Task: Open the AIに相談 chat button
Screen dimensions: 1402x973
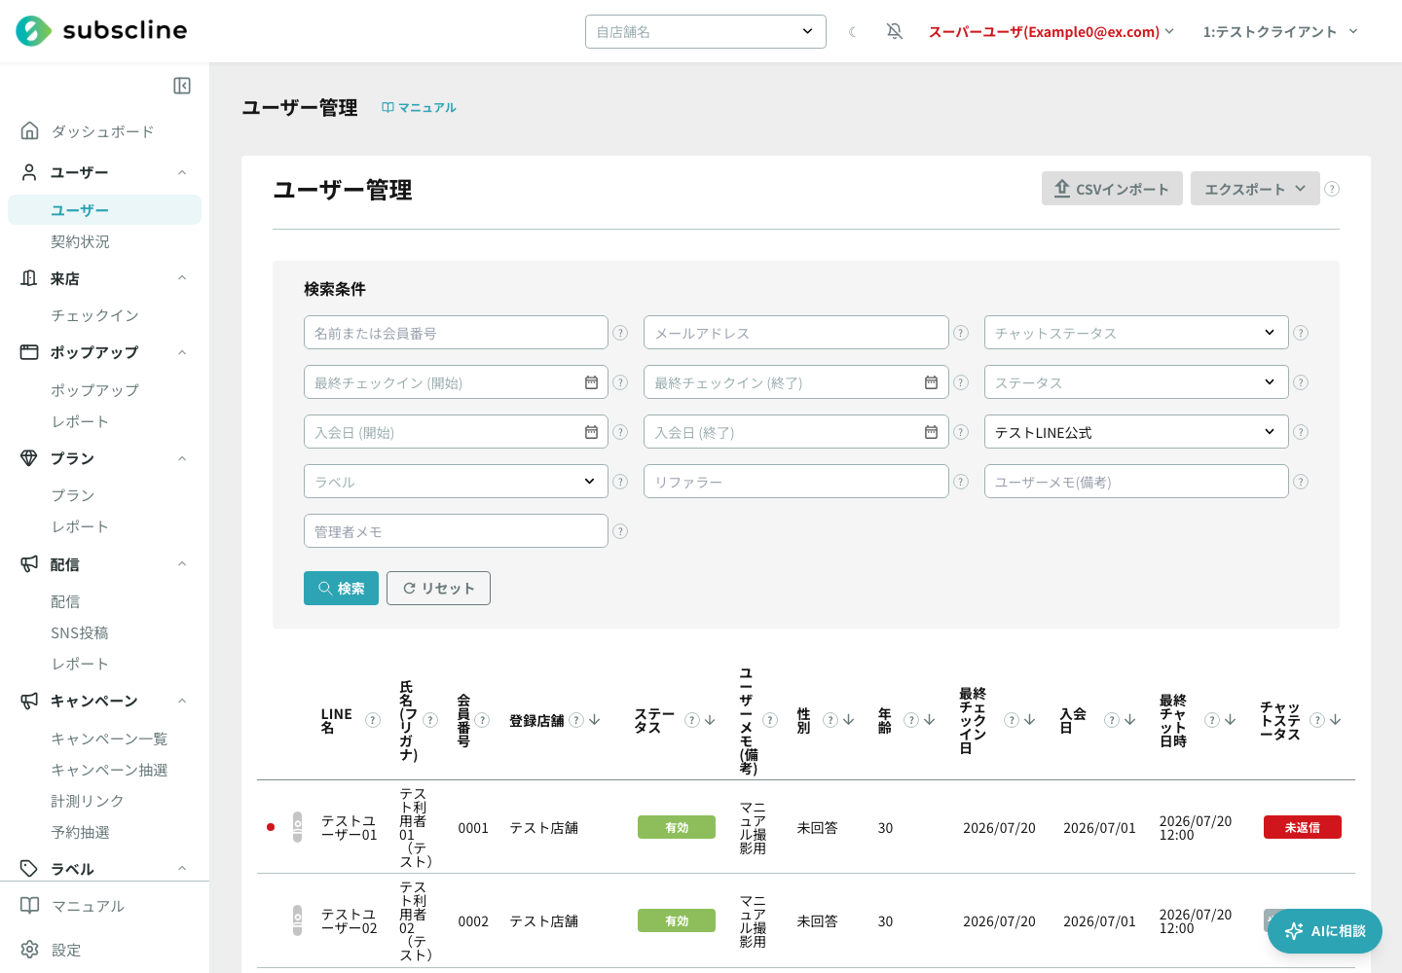Action: [1325, 931]
